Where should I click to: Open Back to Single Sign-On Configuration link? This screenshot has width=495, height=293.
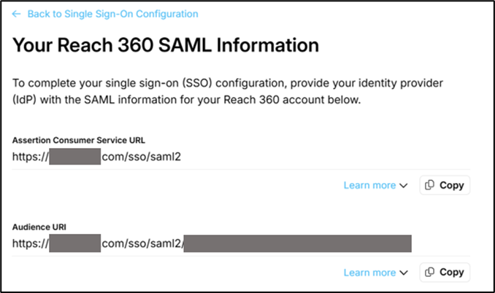click(x=112, y=14)
